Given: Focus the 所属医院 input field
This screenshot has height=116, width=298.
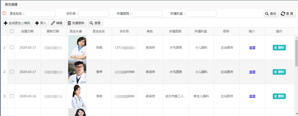Looking at the screenshot, I should coord(147,13).
